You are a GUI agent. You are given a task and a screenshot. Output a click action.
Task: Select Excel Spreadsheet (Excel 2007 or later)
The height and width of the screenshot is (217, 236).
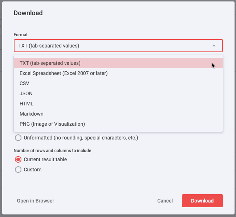coord(118,73)
